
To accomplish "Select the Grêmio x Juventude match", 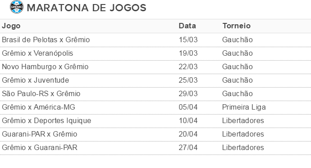I will 36,80.
